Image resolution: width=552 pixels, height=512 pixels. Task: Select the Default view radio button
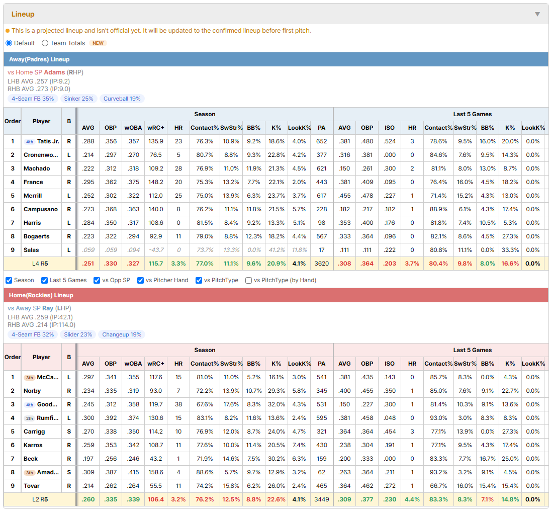9,43
